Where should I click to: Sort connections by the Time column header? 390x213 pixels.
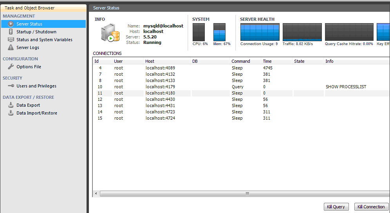coord(267,61)
